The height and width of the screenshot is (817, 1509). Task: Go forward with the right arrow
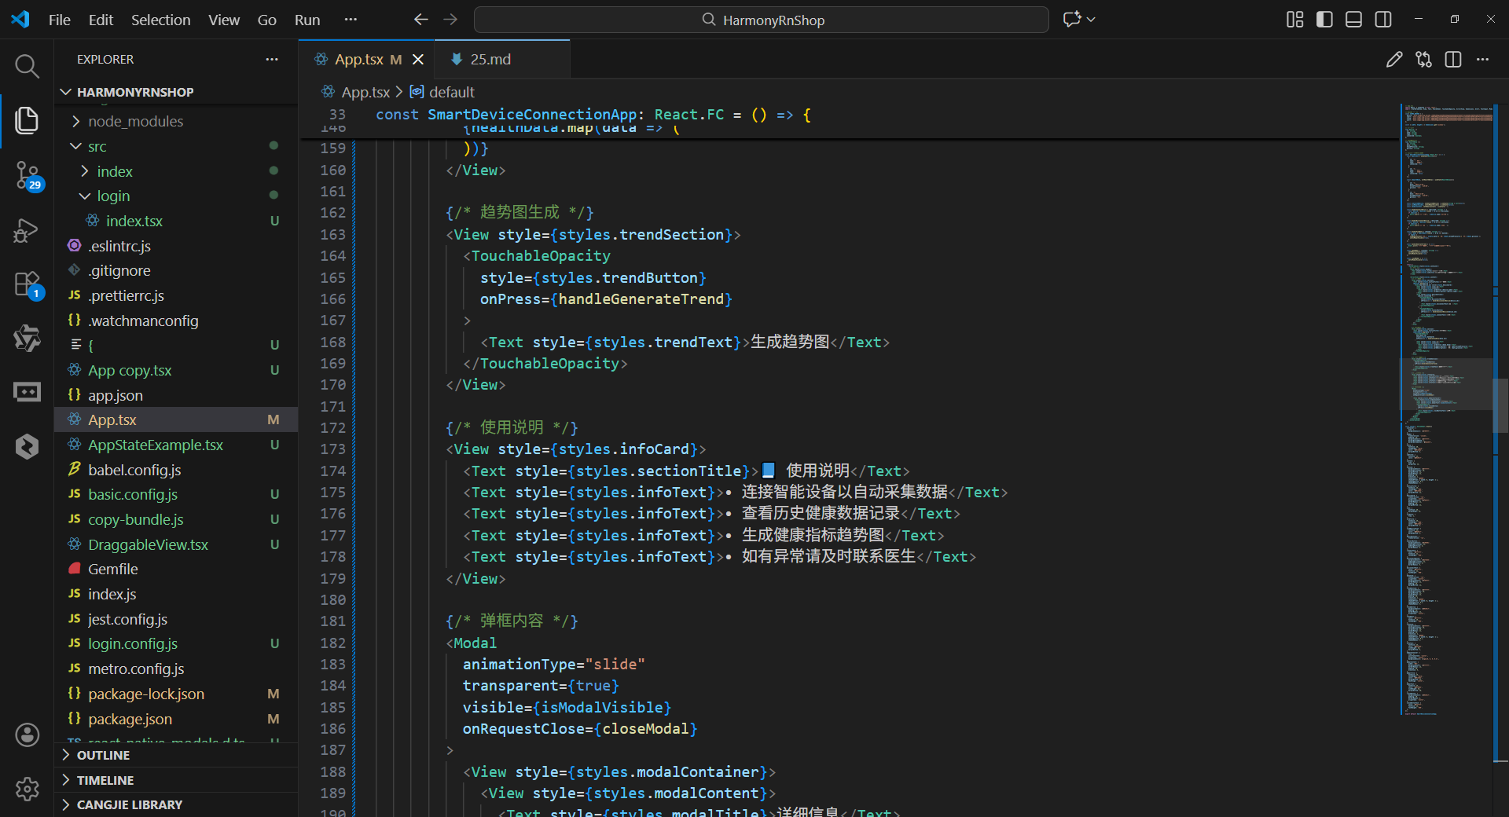pyautogui.click(x=450, y=20)
